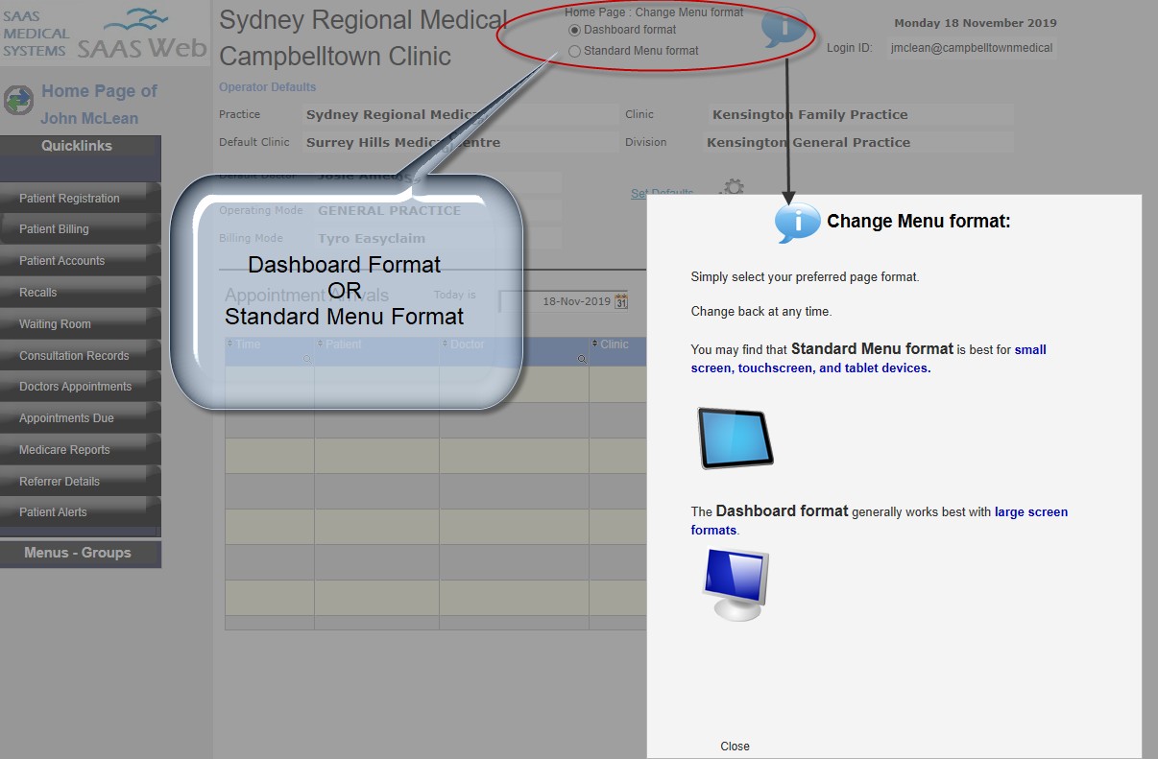Click the gear icon beside Set Defaults

coord(732,187)
